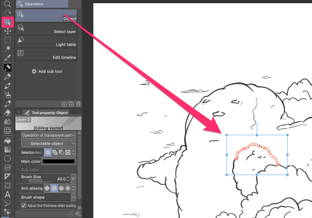The image size is (312, 218).
Task: Enable Adjust line thickness when scaling
Action: [x=24, y=205]
